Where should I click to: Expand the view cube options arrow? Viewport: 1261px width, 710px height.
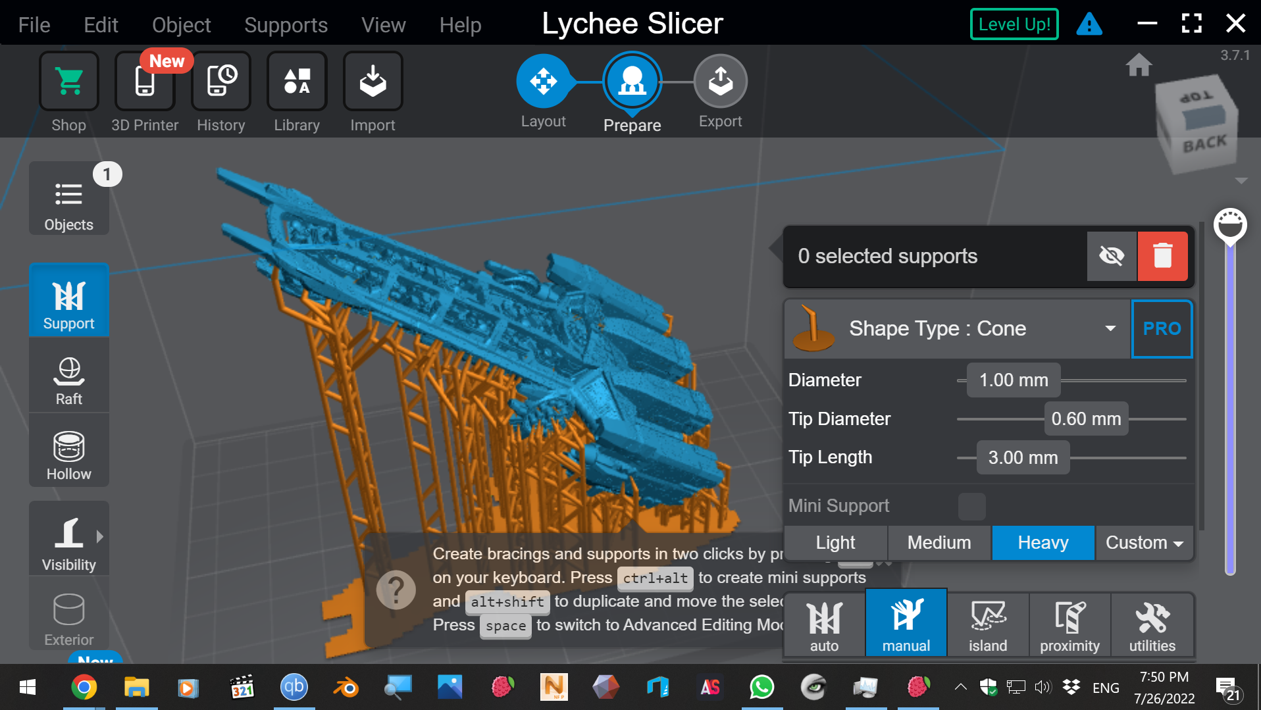(x=1241, y=180)
